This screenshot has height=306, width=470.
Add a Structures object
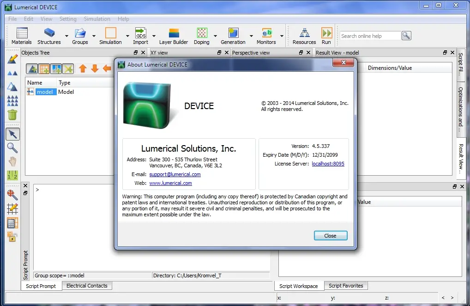point(49,36)
